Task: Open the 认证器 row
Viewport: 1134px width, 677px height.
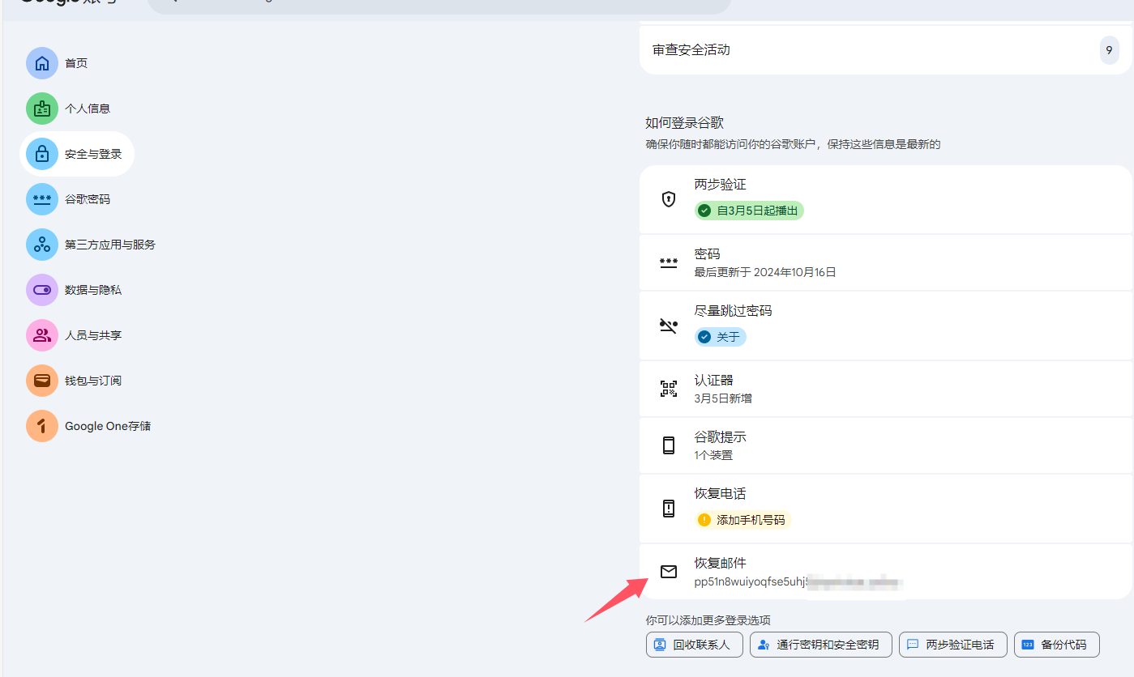Action: pos(886,389)
